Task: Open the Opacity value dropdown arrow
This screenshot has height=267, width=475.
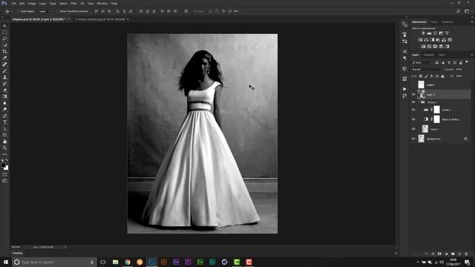Action: 466,69
